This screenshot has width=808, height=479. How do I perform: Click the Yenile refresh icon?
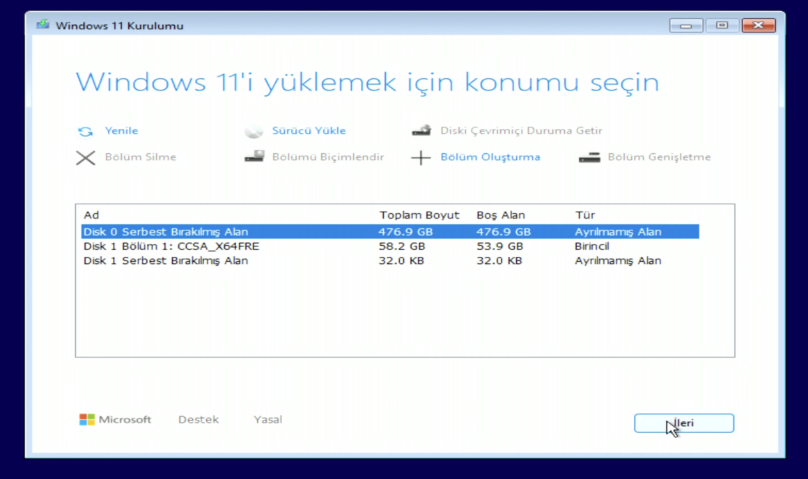[x=86, y=132]
